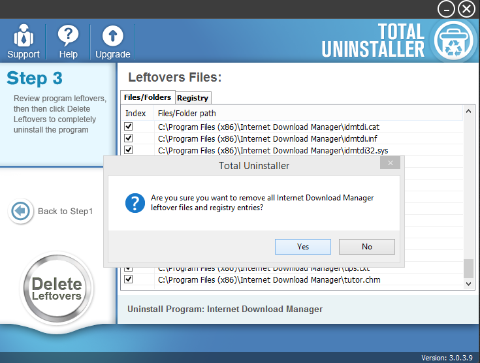
Task: Switch to the Files/Folders tab
Action: 148,97
